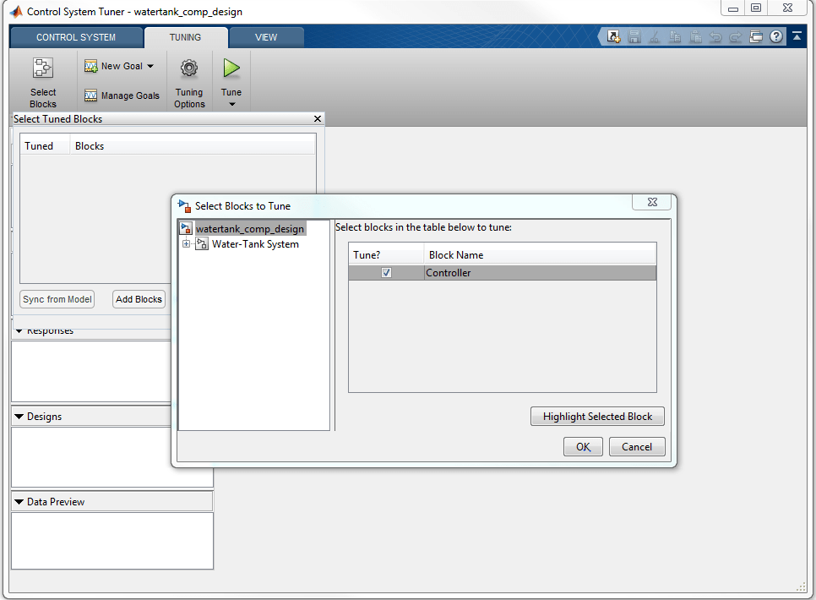This screenshot has height=600, width=816.
Task: Click the MATLAB logo in title bar
Action: (16, 12)
